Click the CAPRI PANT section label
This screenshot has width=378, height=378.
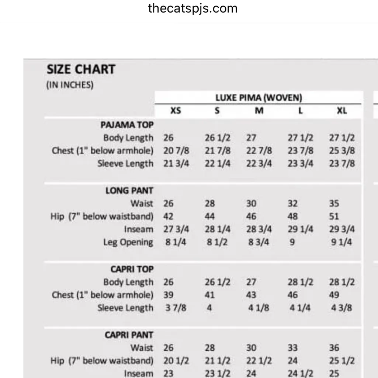click(129, 335)
